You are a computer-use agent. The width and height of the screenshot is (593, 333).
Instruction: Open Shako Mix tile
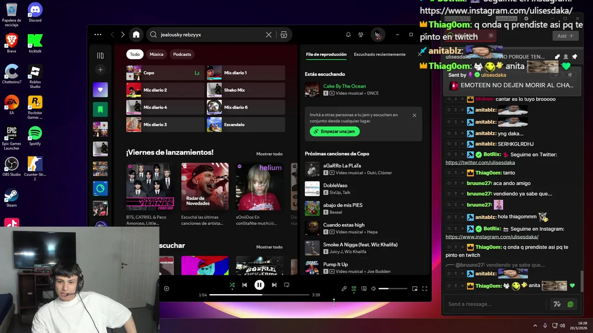pos(246,90)
